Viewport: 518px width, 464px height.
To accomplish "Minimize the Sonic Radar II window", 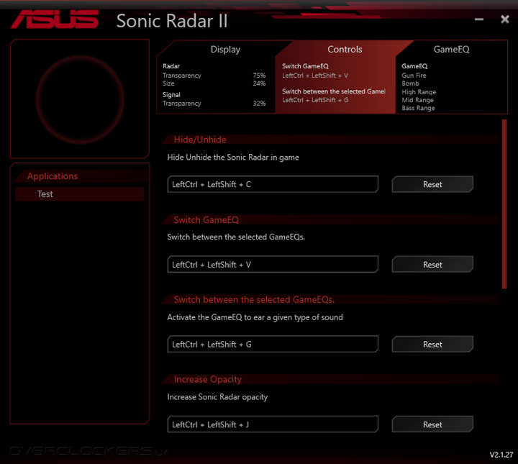I will (x=479, y=19).
